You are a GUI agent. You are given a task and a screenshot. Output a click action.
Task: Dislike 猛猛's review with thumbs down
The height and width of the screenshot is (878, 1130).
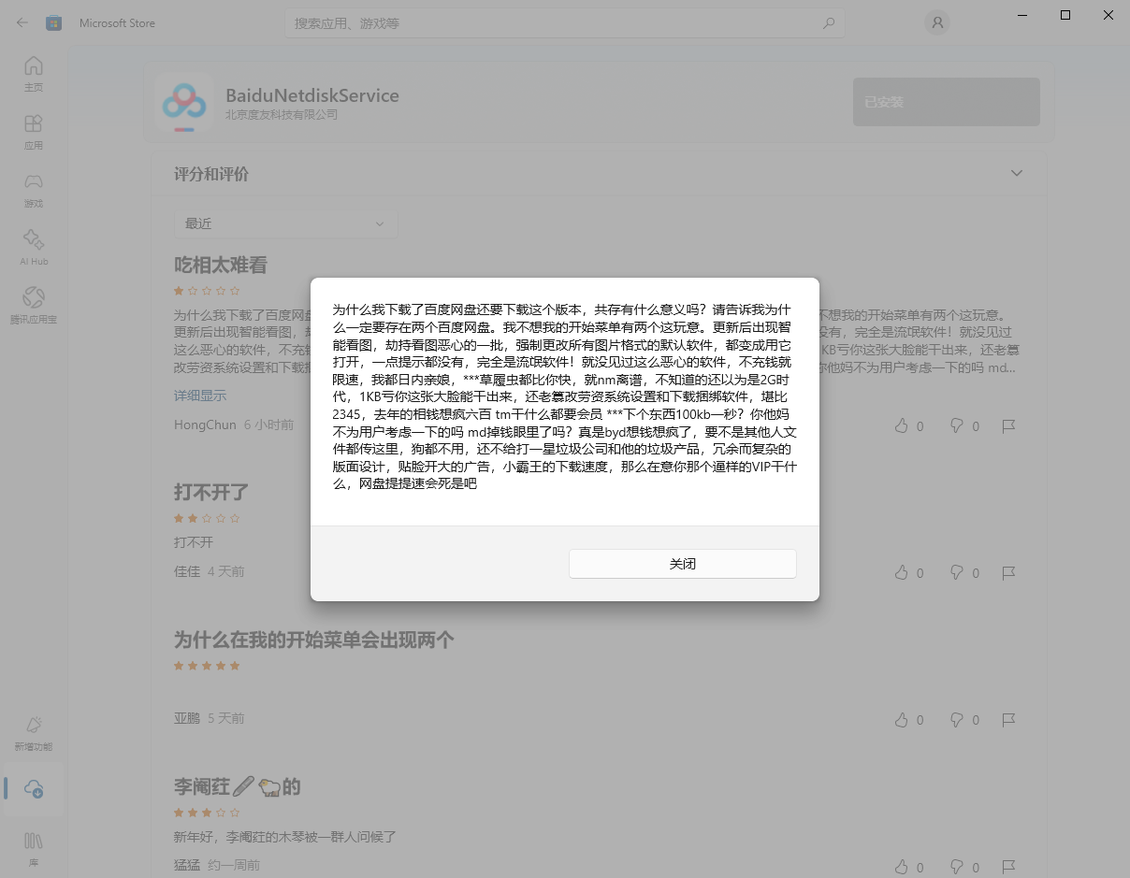tap(957, 867)
